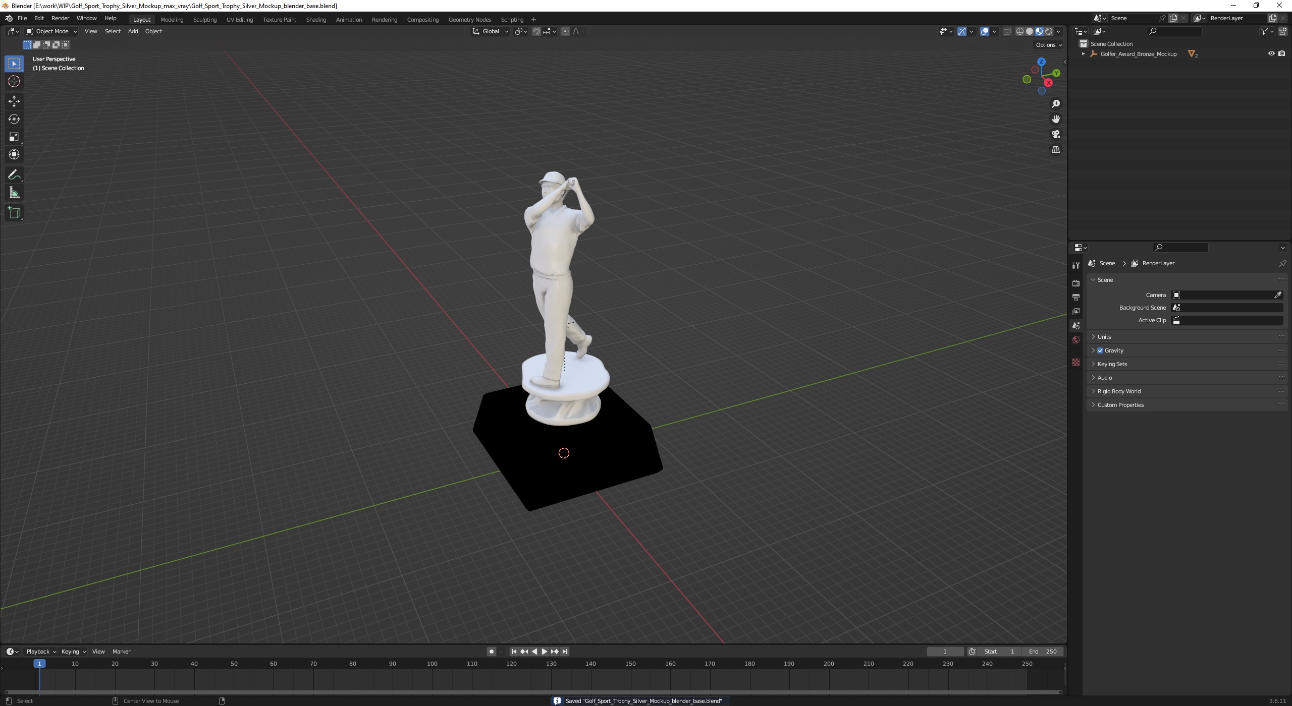The image size is (1292, 706).
Task: Open the viewport Add menu
Action: click(133, 31)
